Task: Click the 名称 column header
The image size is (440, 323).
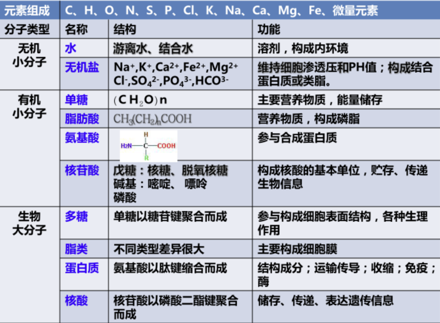Action: click(76, 29)
